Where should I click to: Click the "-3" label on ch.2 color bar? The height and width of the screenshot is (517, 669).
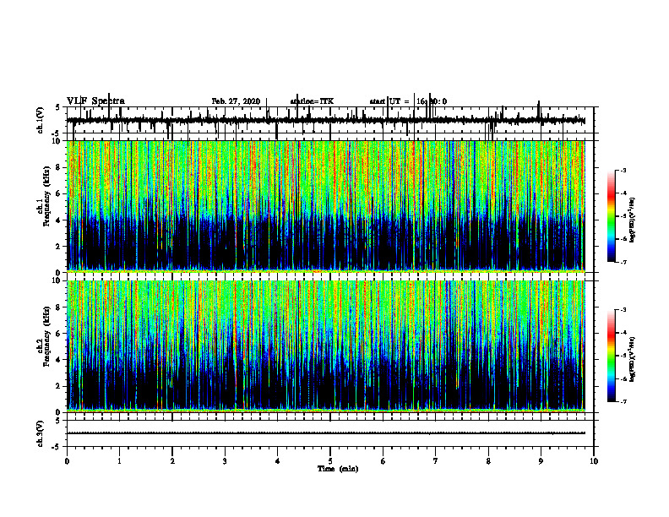(623, 310)
